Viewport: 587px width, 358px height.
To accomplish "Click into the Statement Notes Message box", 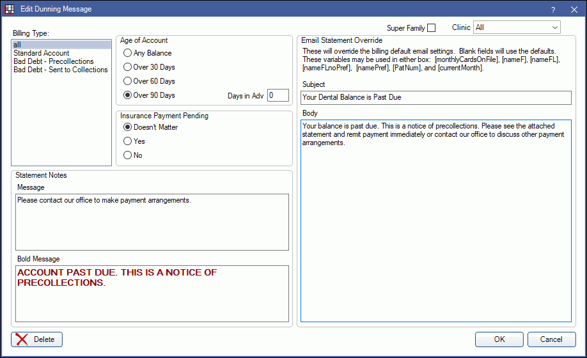I will 152,222.
